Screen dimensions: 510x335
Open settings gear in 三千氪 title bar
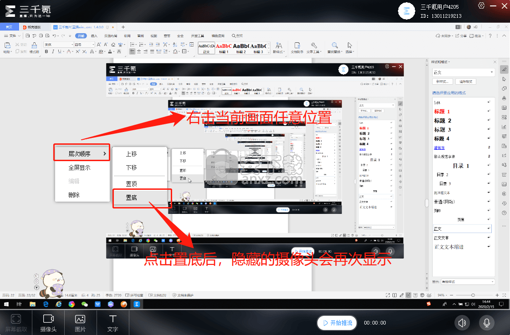pyautogui.click(x=481, y=6)
